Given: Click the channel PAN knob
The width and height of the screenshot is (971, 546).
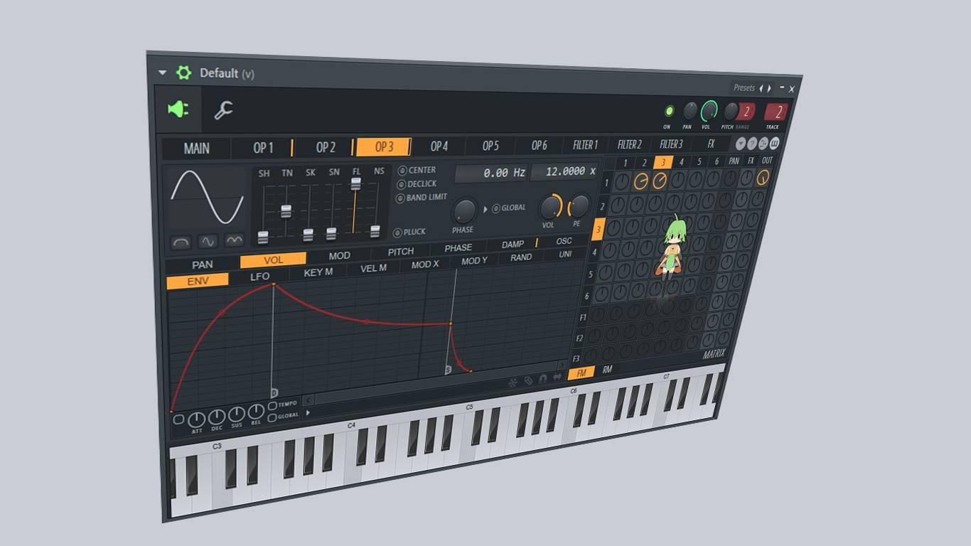Looking at the screenshot, I should pos(690,111).
